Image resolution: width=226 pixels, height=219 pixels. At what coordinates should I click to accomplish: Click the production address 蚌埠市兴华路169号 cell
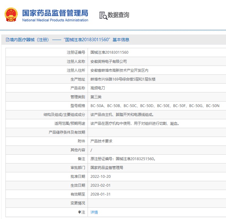point(123,79)
